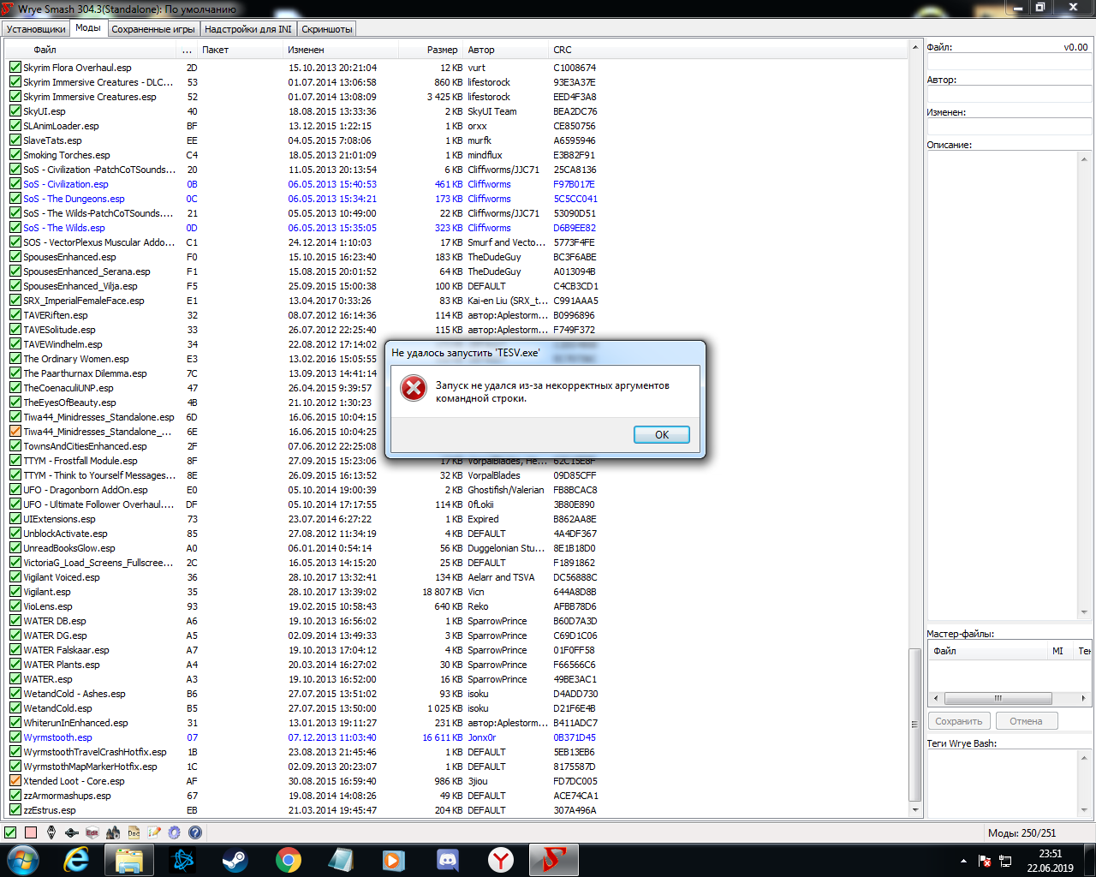The image size is (1096, 877).
Task: Open the Doc Browser icon in status bar
Action: pos(134,832)
